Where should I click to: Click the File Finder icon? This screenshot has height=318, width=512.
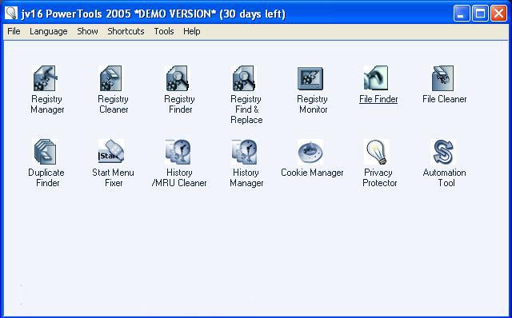(x=377, y=78)
